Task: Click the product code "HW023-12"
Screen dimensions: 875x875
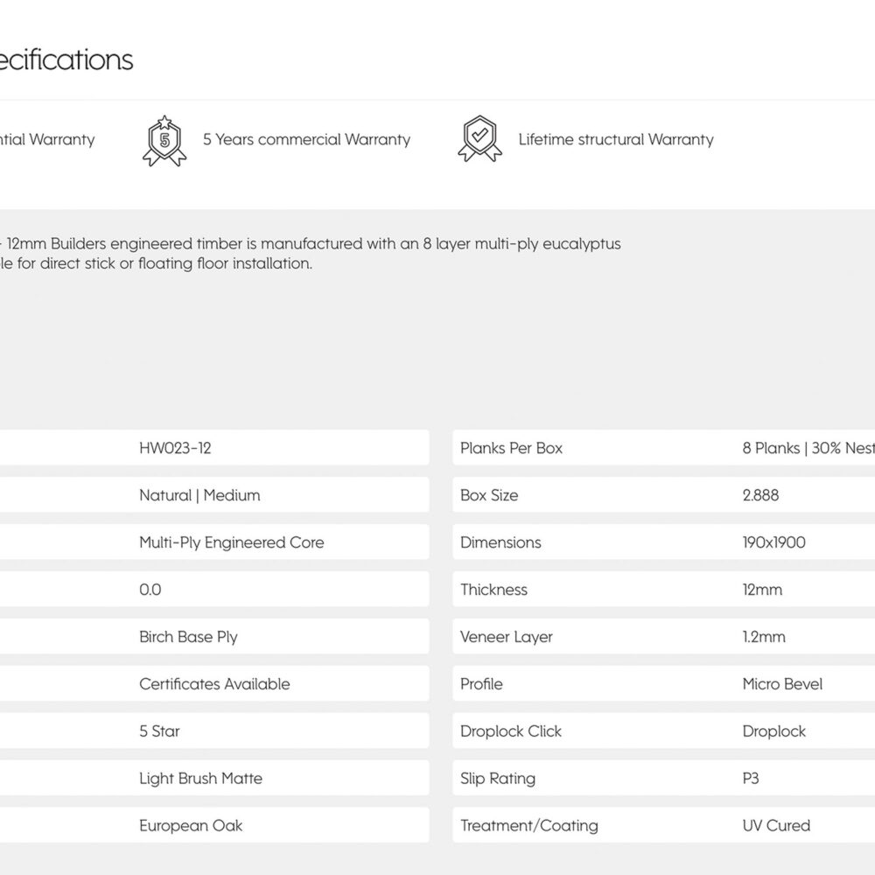Action: pyautogui.click(x=175, y=448)
